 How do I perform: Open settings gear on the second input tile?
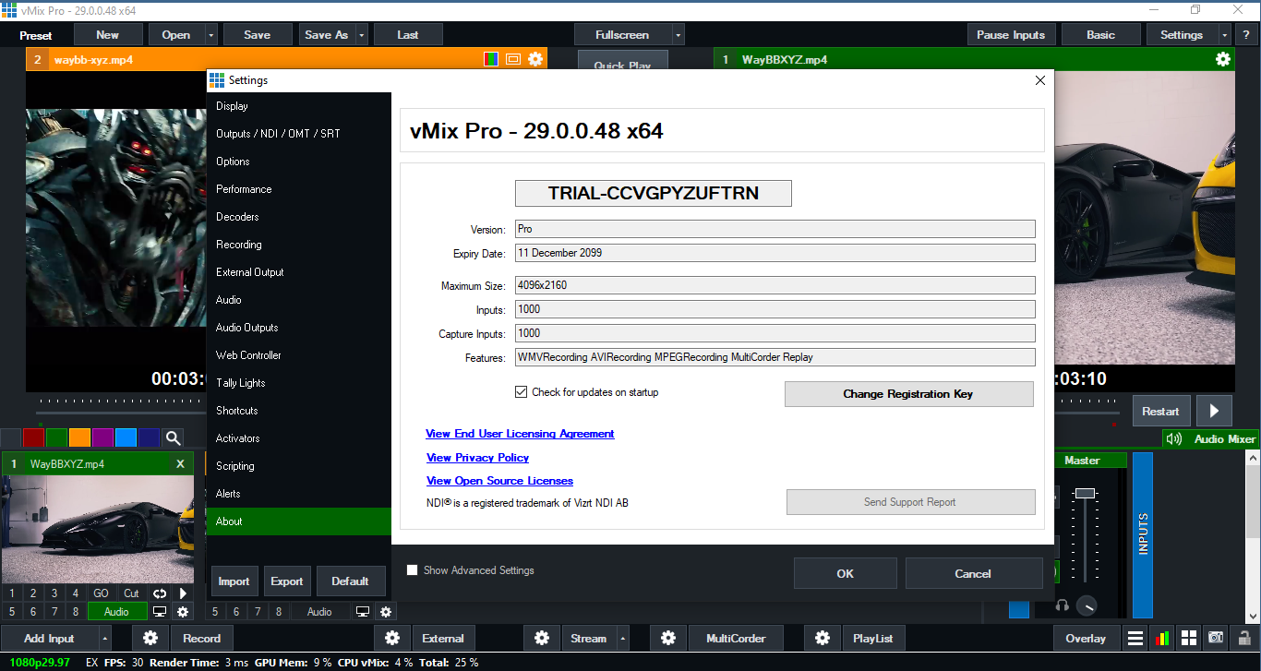[x=386, y=611]
